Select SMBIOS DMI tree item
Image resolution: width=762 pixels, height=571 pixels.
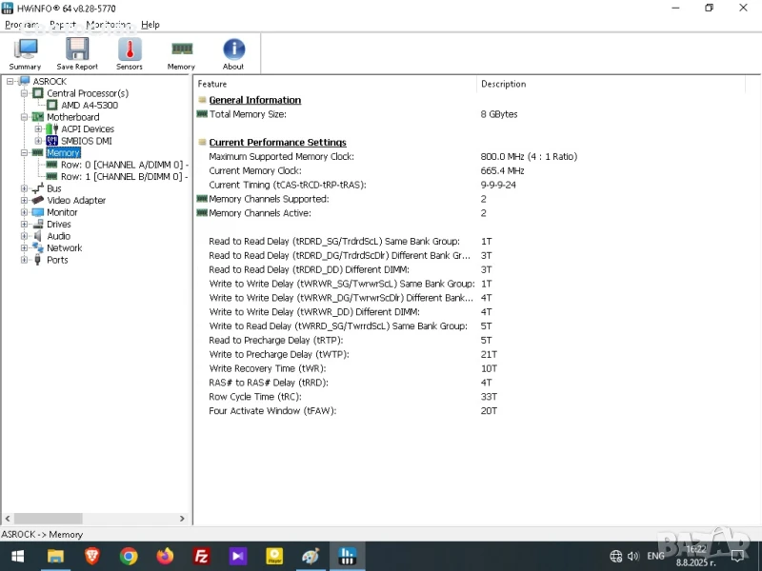[x=85, y=141]
